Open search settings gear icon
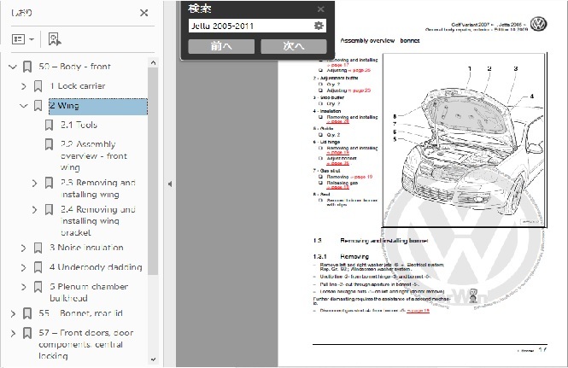Image resolution: width=568 pixels, height=368 pixels. (319, 26)
